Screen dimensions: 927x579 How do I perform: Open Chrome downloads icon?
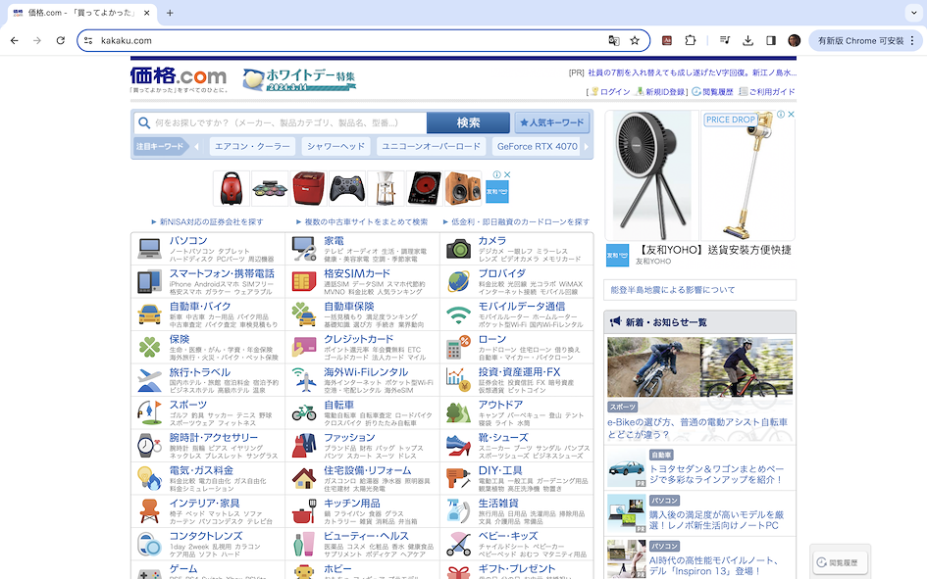747,41
